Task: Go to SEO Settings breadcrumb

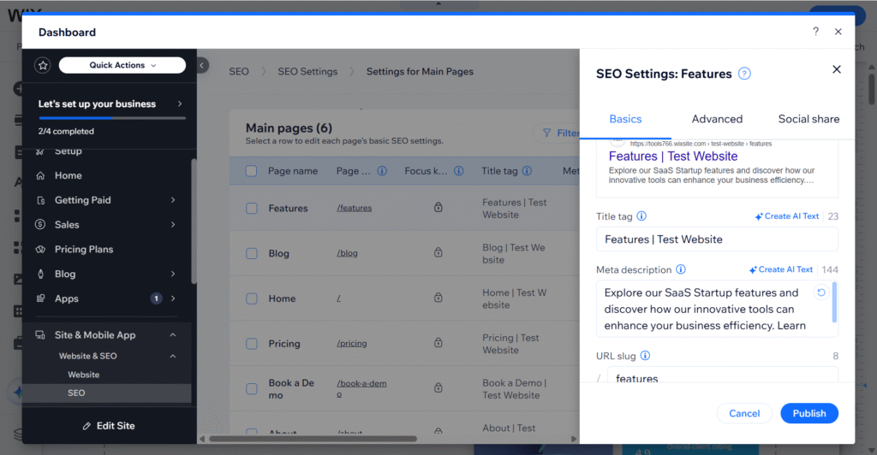Action: pyautogui.click(x=307, y=72)
